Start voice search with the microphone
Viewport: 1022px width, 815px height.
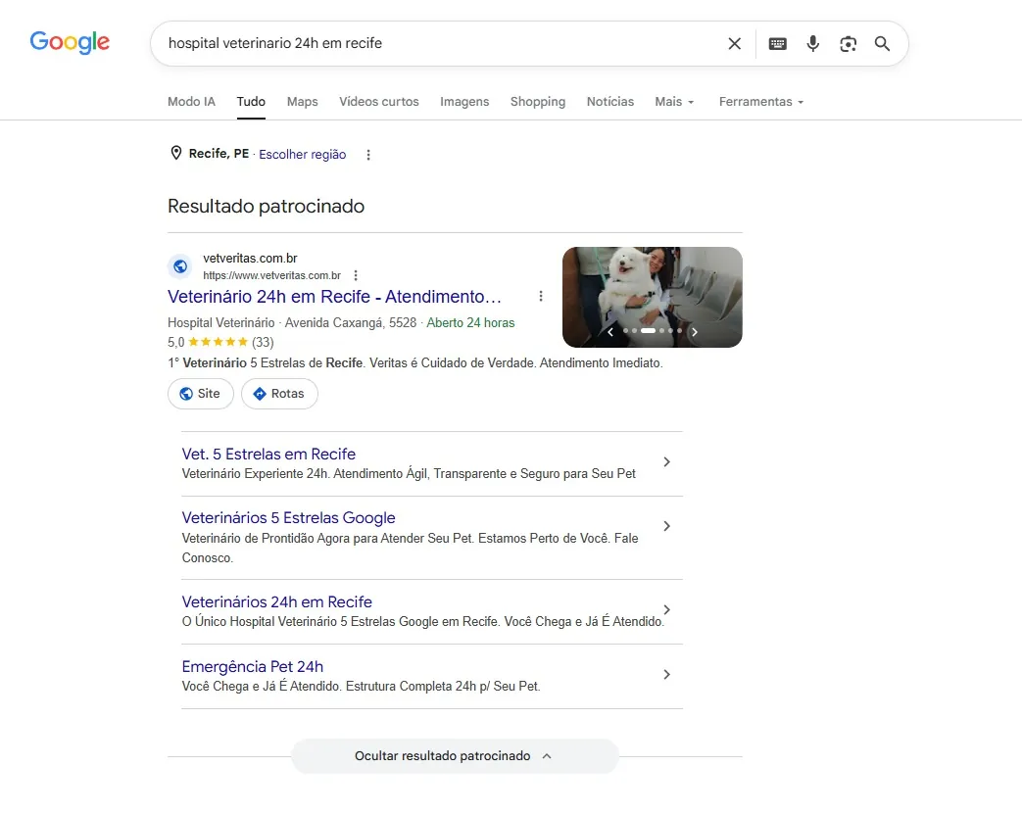click(x=812, y=44)
